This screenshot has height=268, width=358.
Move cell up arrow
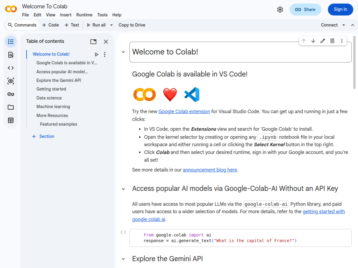coord(304,41)
